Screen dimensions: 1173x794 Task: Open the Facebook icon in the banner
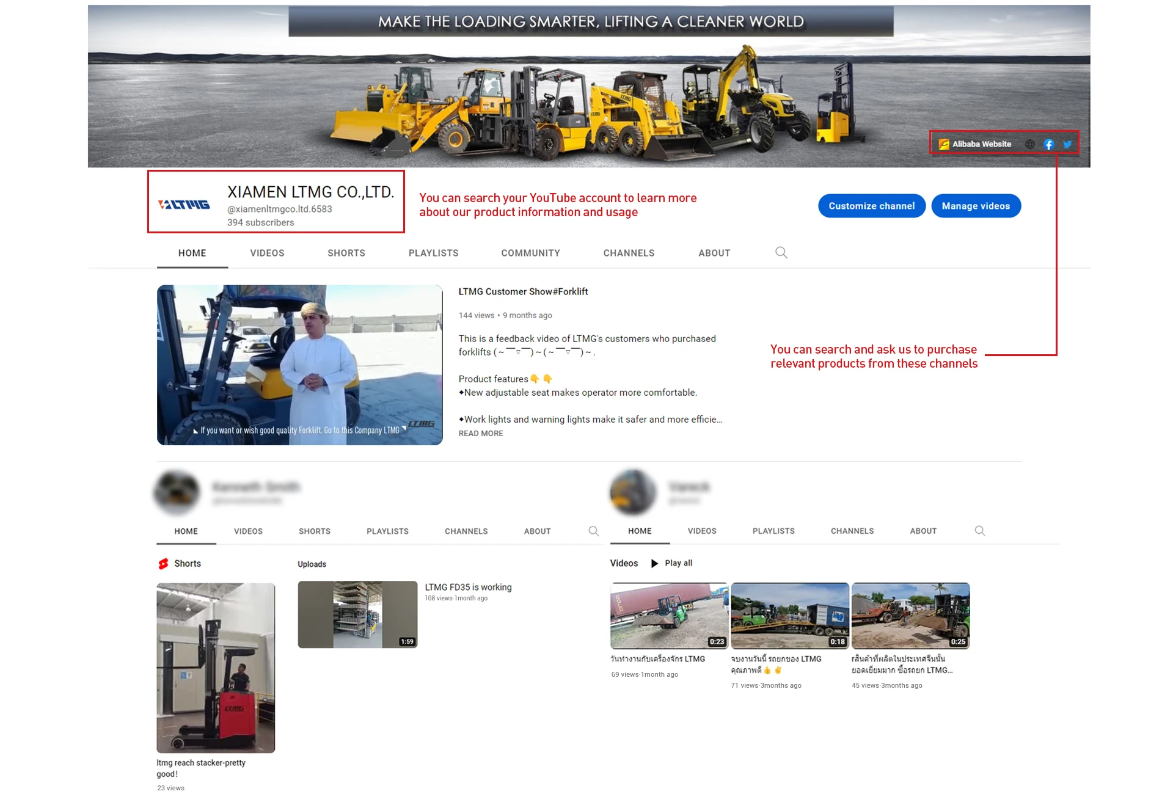coord(1048,144)
